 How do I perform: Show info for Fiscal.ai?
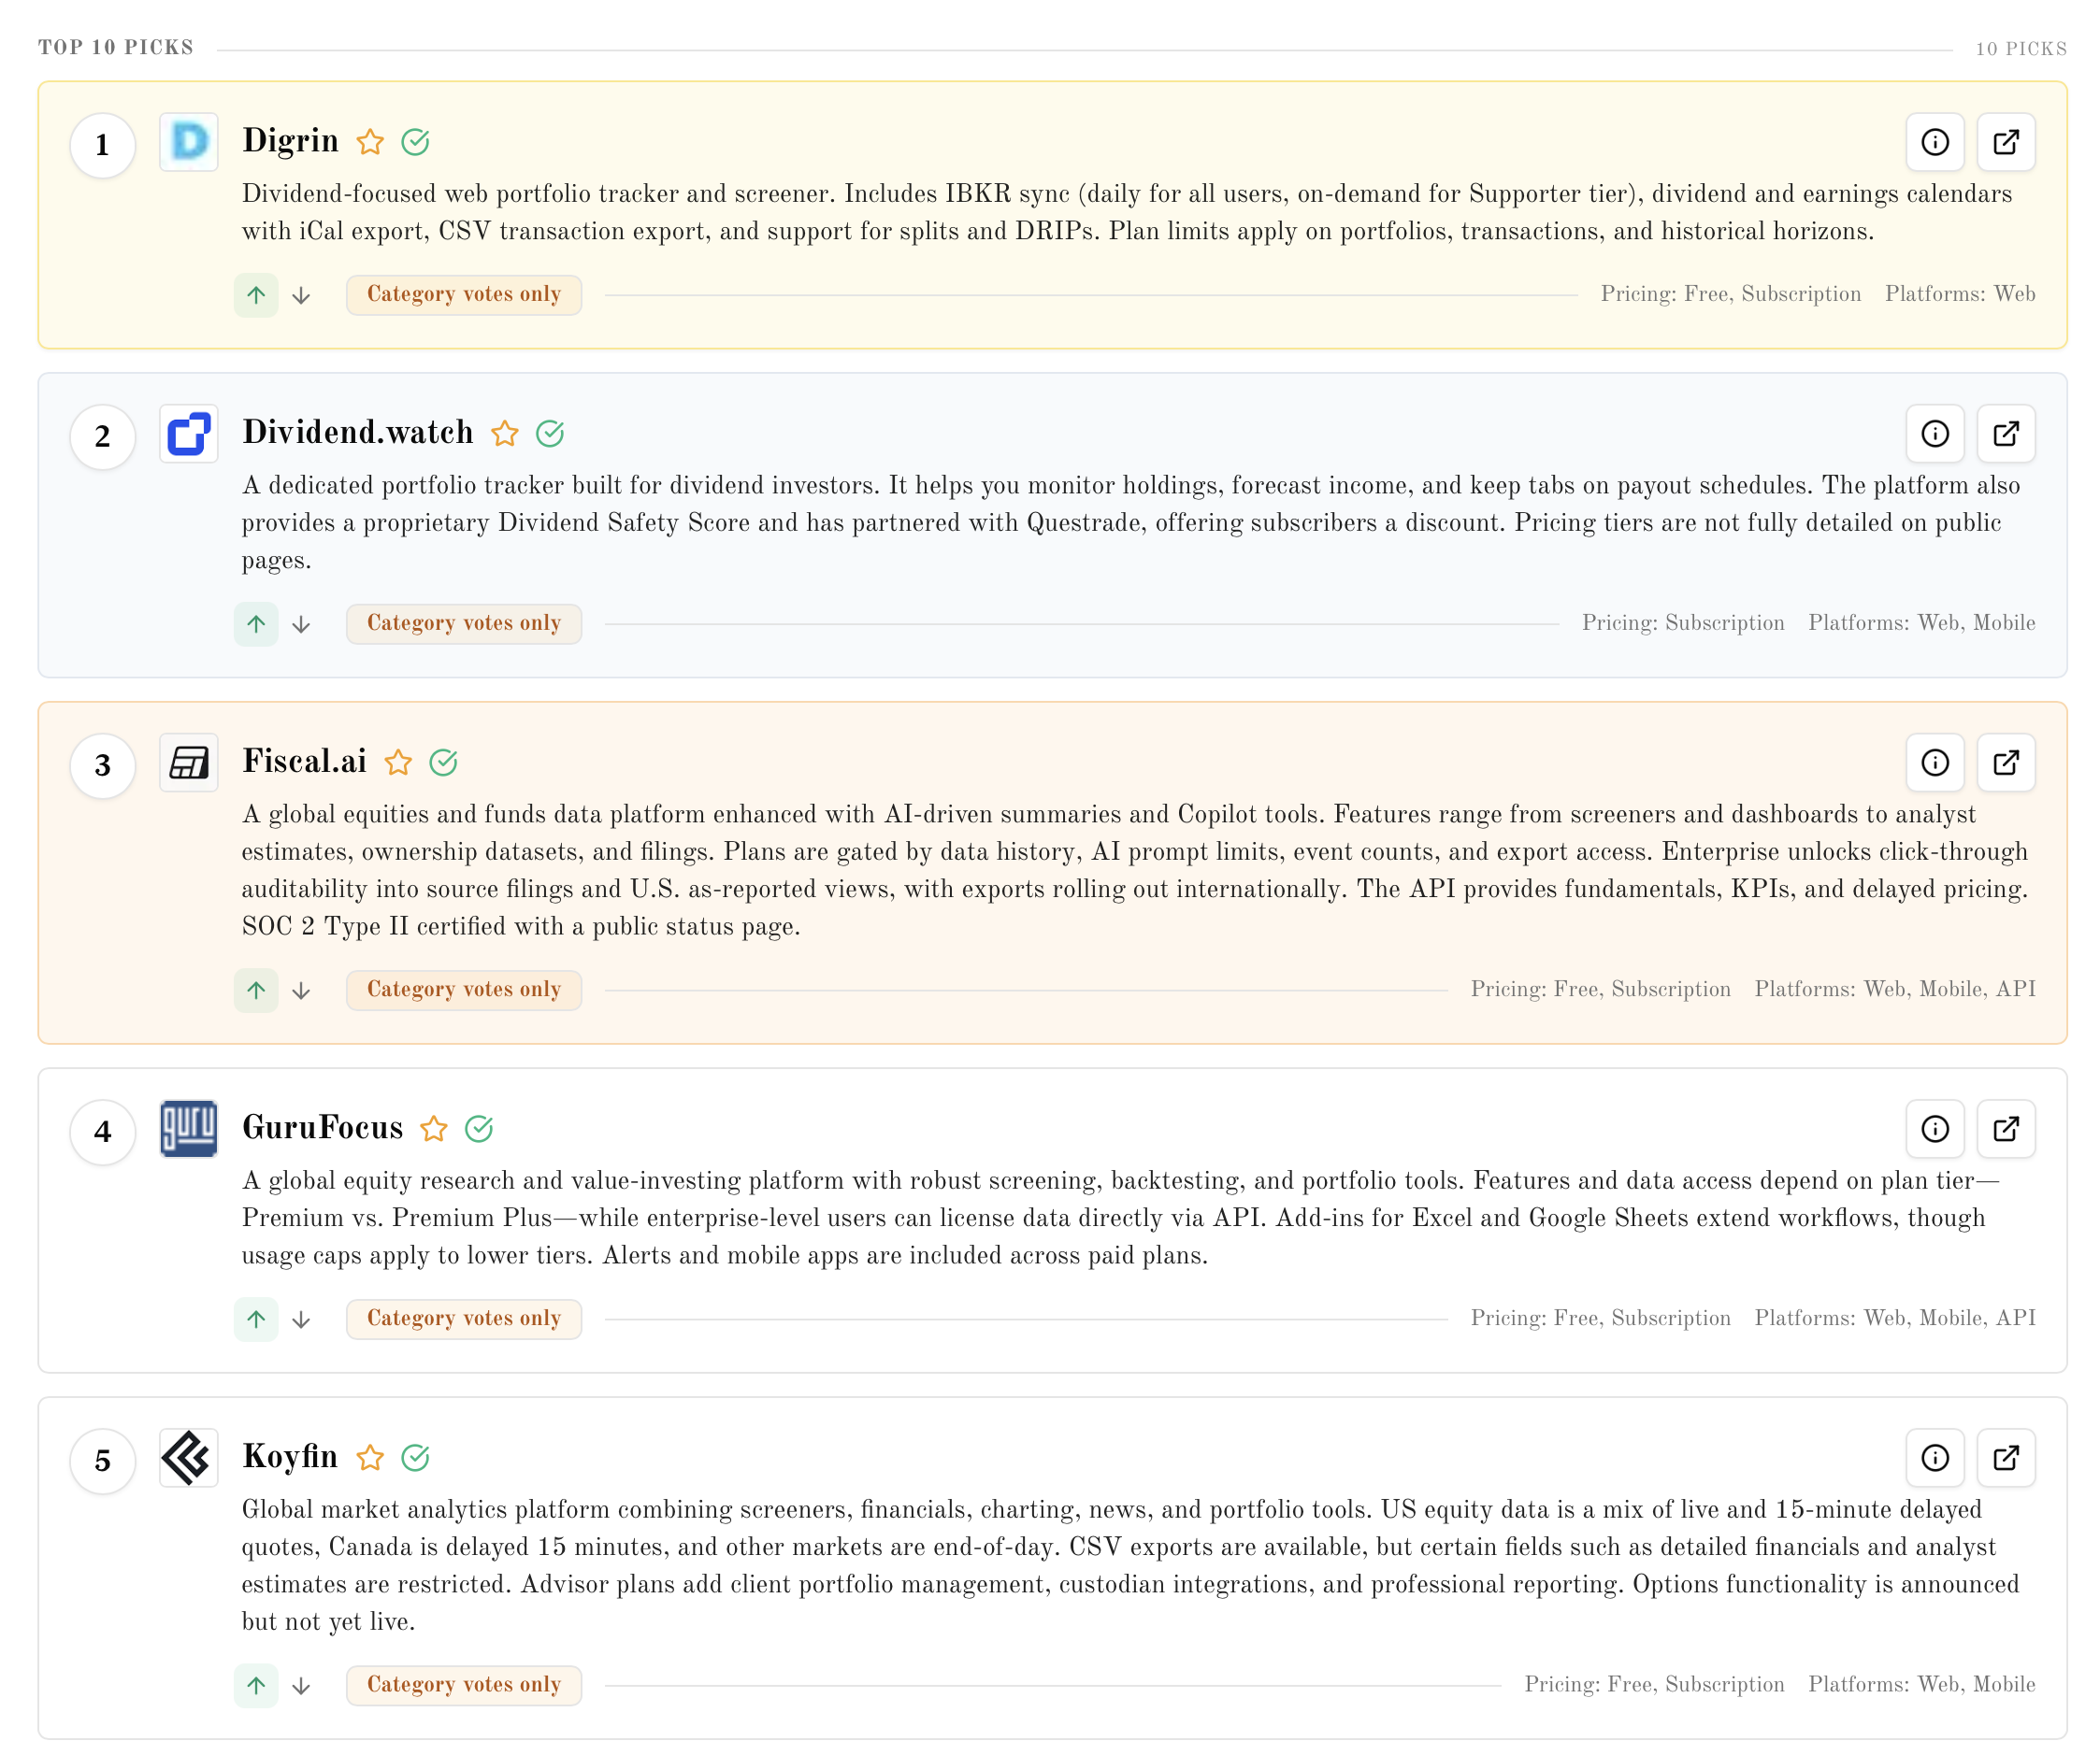coord(1934,763)
